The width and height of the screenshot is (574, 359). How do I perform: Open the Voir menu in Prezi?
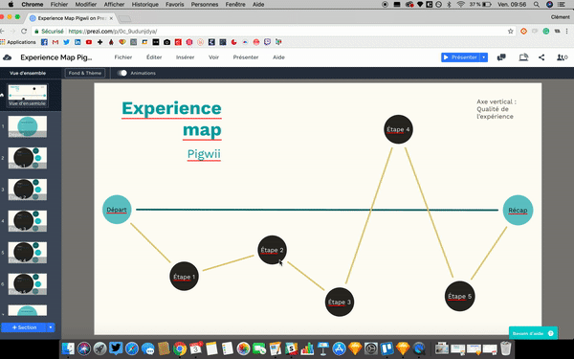pos(213,57)
